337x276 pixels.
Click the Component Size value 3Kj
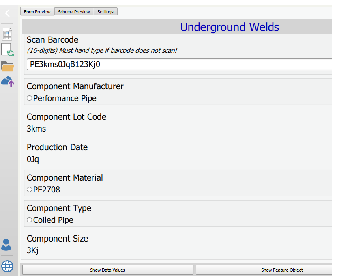click(33, 250)
